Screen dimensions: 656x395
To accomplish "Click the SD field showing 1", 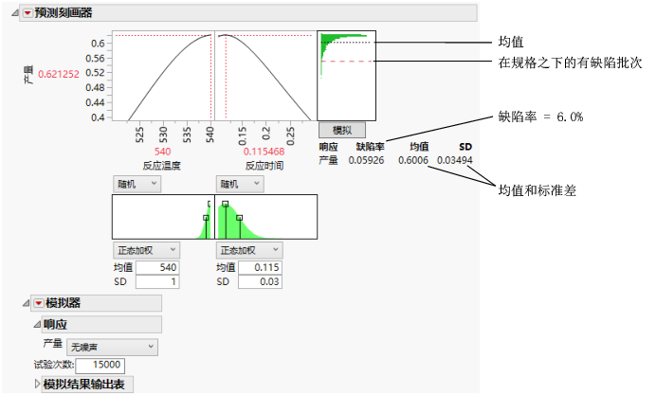I will click(157, 281).
